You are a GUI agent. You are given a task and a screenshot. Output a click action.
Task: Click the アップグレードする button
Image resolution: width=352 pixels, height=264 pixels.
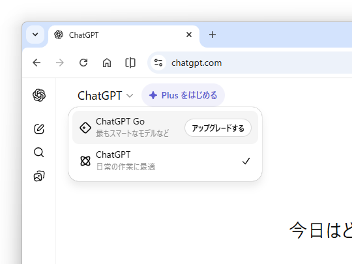pos(218,128)
